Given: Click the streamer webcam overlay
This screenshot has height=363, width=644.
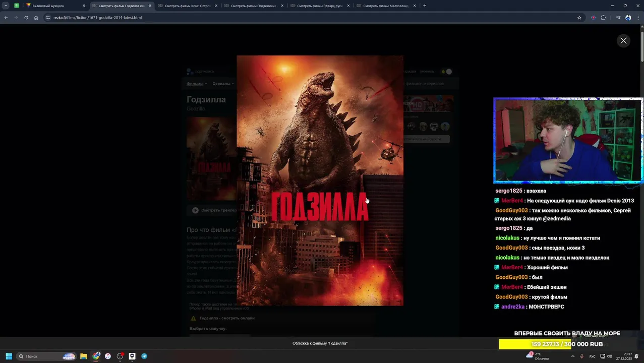Looking at the screenshot, I should pyautogui.click(x=568, y=141).
